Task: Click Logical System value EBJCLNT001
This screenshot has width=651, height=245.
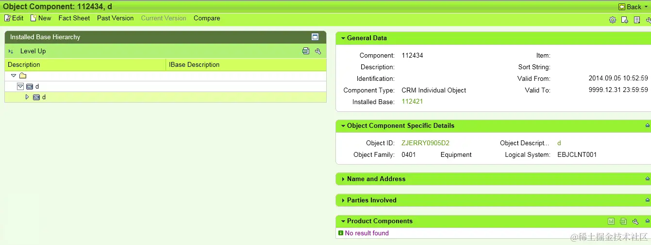Action: (x=577, y=154)
